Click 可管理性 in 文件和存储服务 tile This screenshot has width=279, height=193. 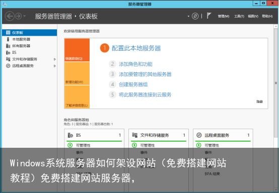coord(148,145)
